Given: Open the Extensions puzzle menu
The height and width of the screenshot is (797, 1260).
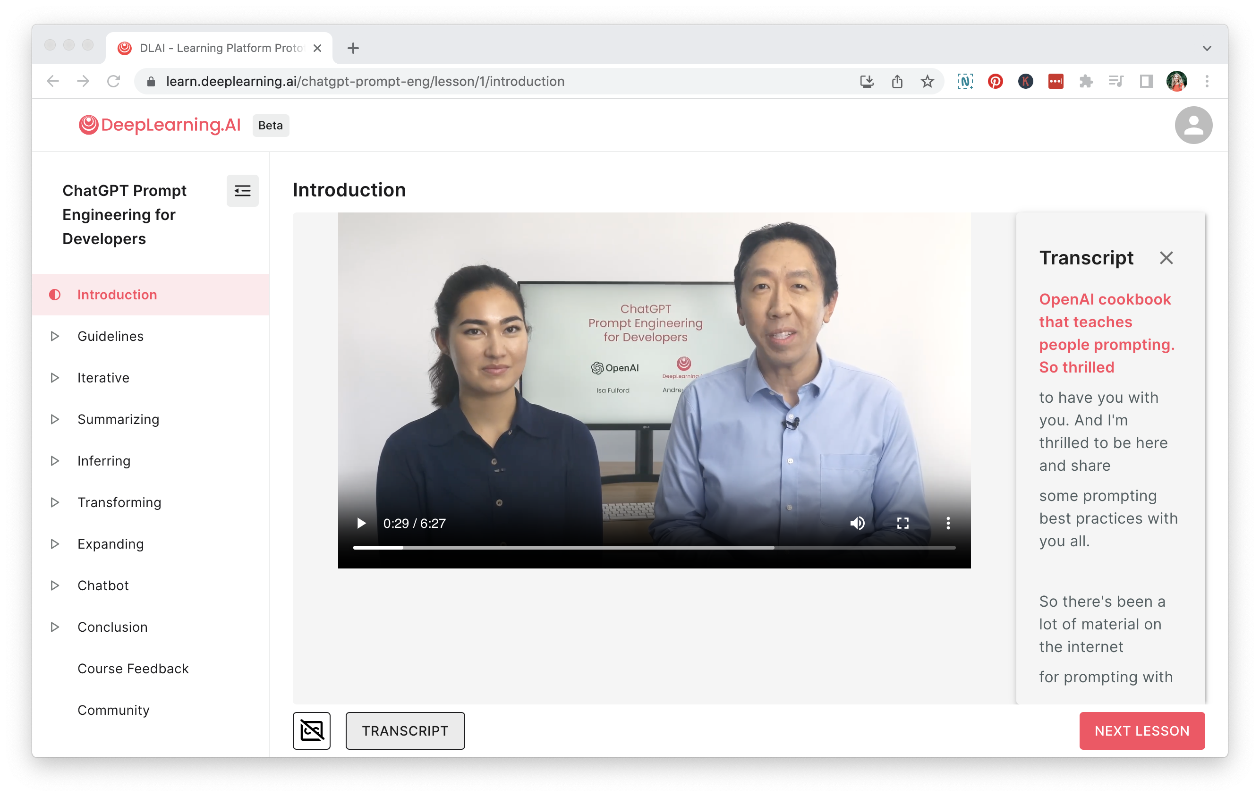Looking at the screenshot, I should [x=1086, y=81].
